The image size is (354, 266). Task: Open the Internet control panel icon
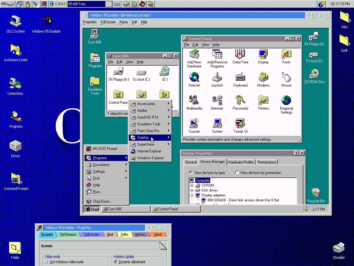tap(194, 79)
